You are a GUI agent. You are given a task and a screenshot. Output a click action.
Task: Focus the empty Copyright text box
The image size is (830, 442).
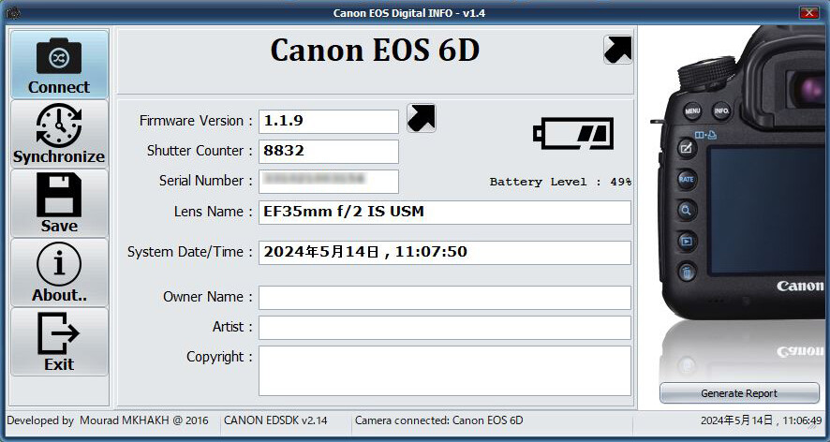click(445, 371)
